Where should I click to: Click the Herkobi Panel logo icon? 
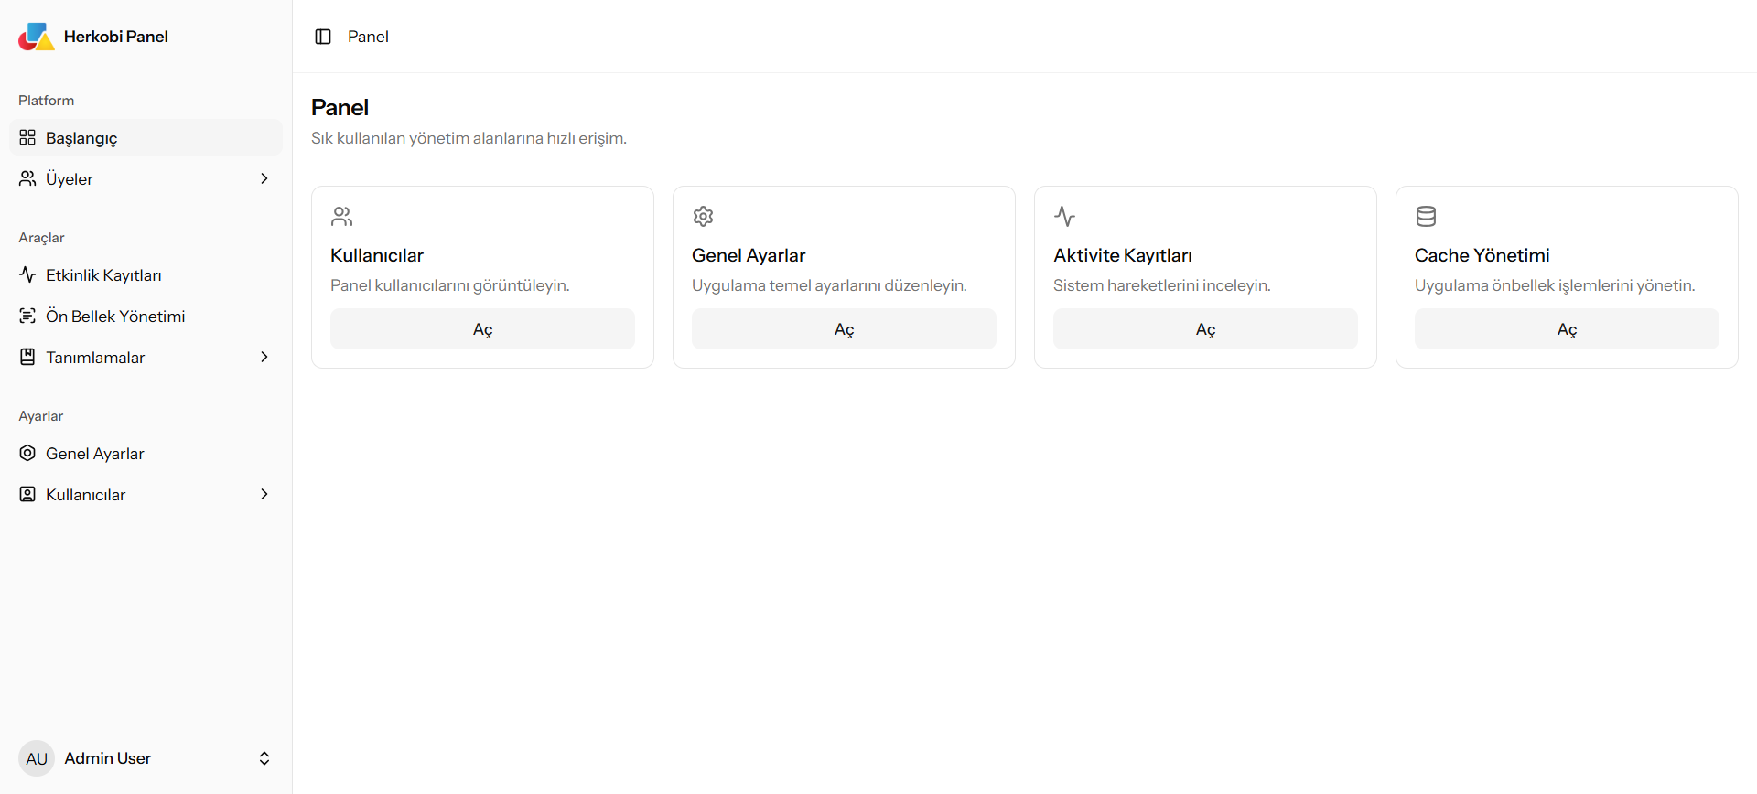coord(37,37)
